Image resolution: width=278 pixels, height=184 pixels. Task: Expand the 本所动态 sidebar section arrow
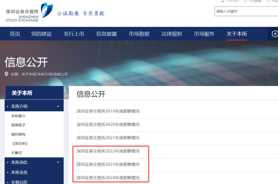(x=58, y=162)
